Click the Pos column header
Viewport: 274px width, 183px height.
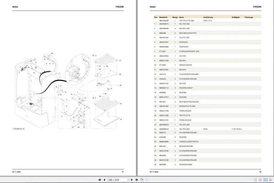[156, 17]
